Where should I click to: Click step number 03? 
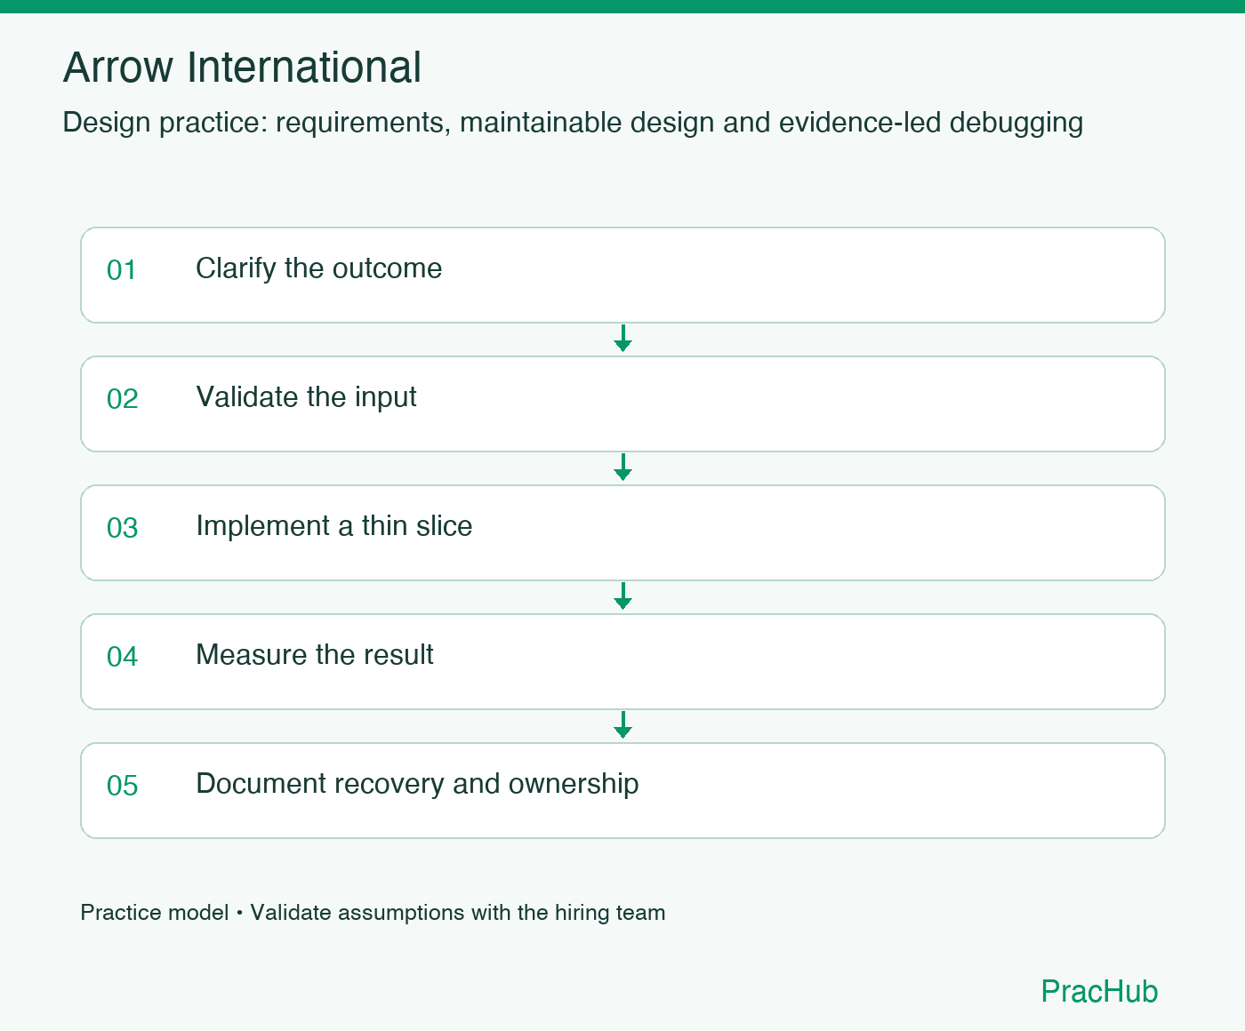122,528
